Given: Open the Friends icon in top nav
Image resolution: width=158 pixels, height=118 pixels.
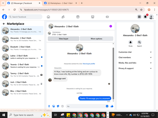Looking at the screenshot, I should [63, 17].
